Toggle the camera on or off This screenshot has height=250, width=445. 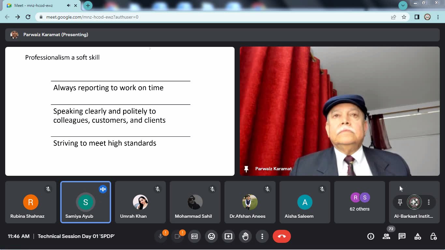point(178,236)
